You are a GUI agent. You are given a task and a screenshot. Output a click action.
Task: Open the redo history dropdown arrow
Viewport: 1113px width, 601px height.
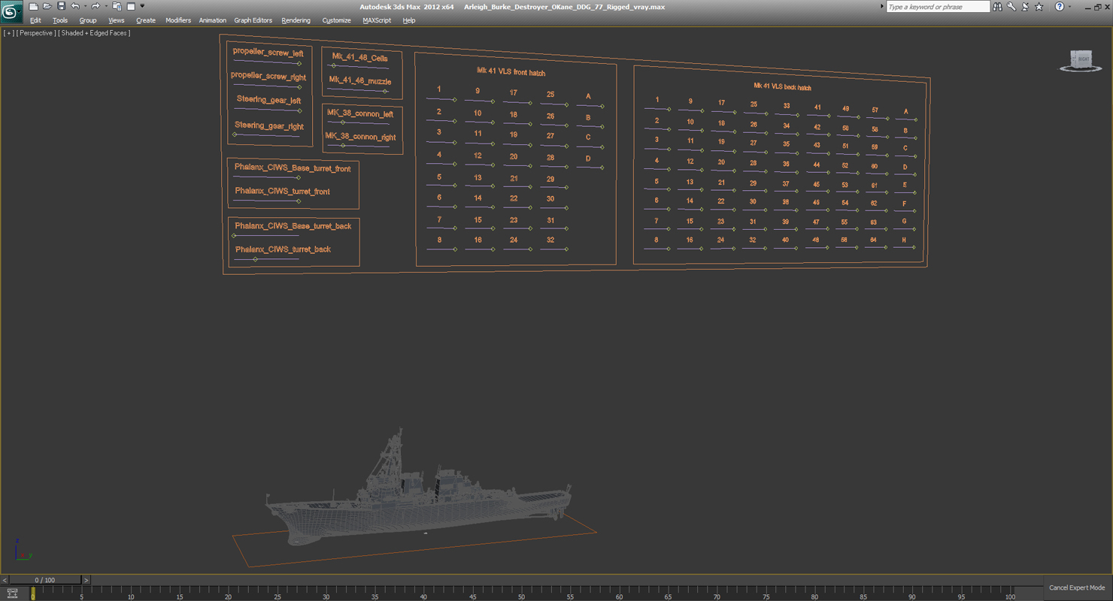coord(106,7)
